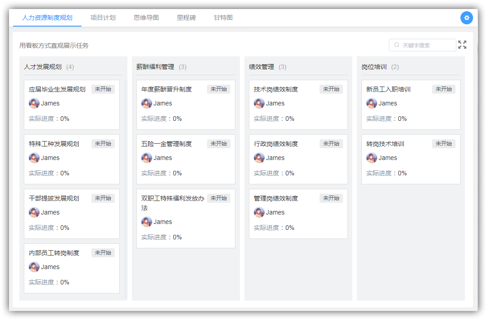Open the 内部员工转岗制度 task title
This screenshot has width=487, height=320.
(54, 253)
